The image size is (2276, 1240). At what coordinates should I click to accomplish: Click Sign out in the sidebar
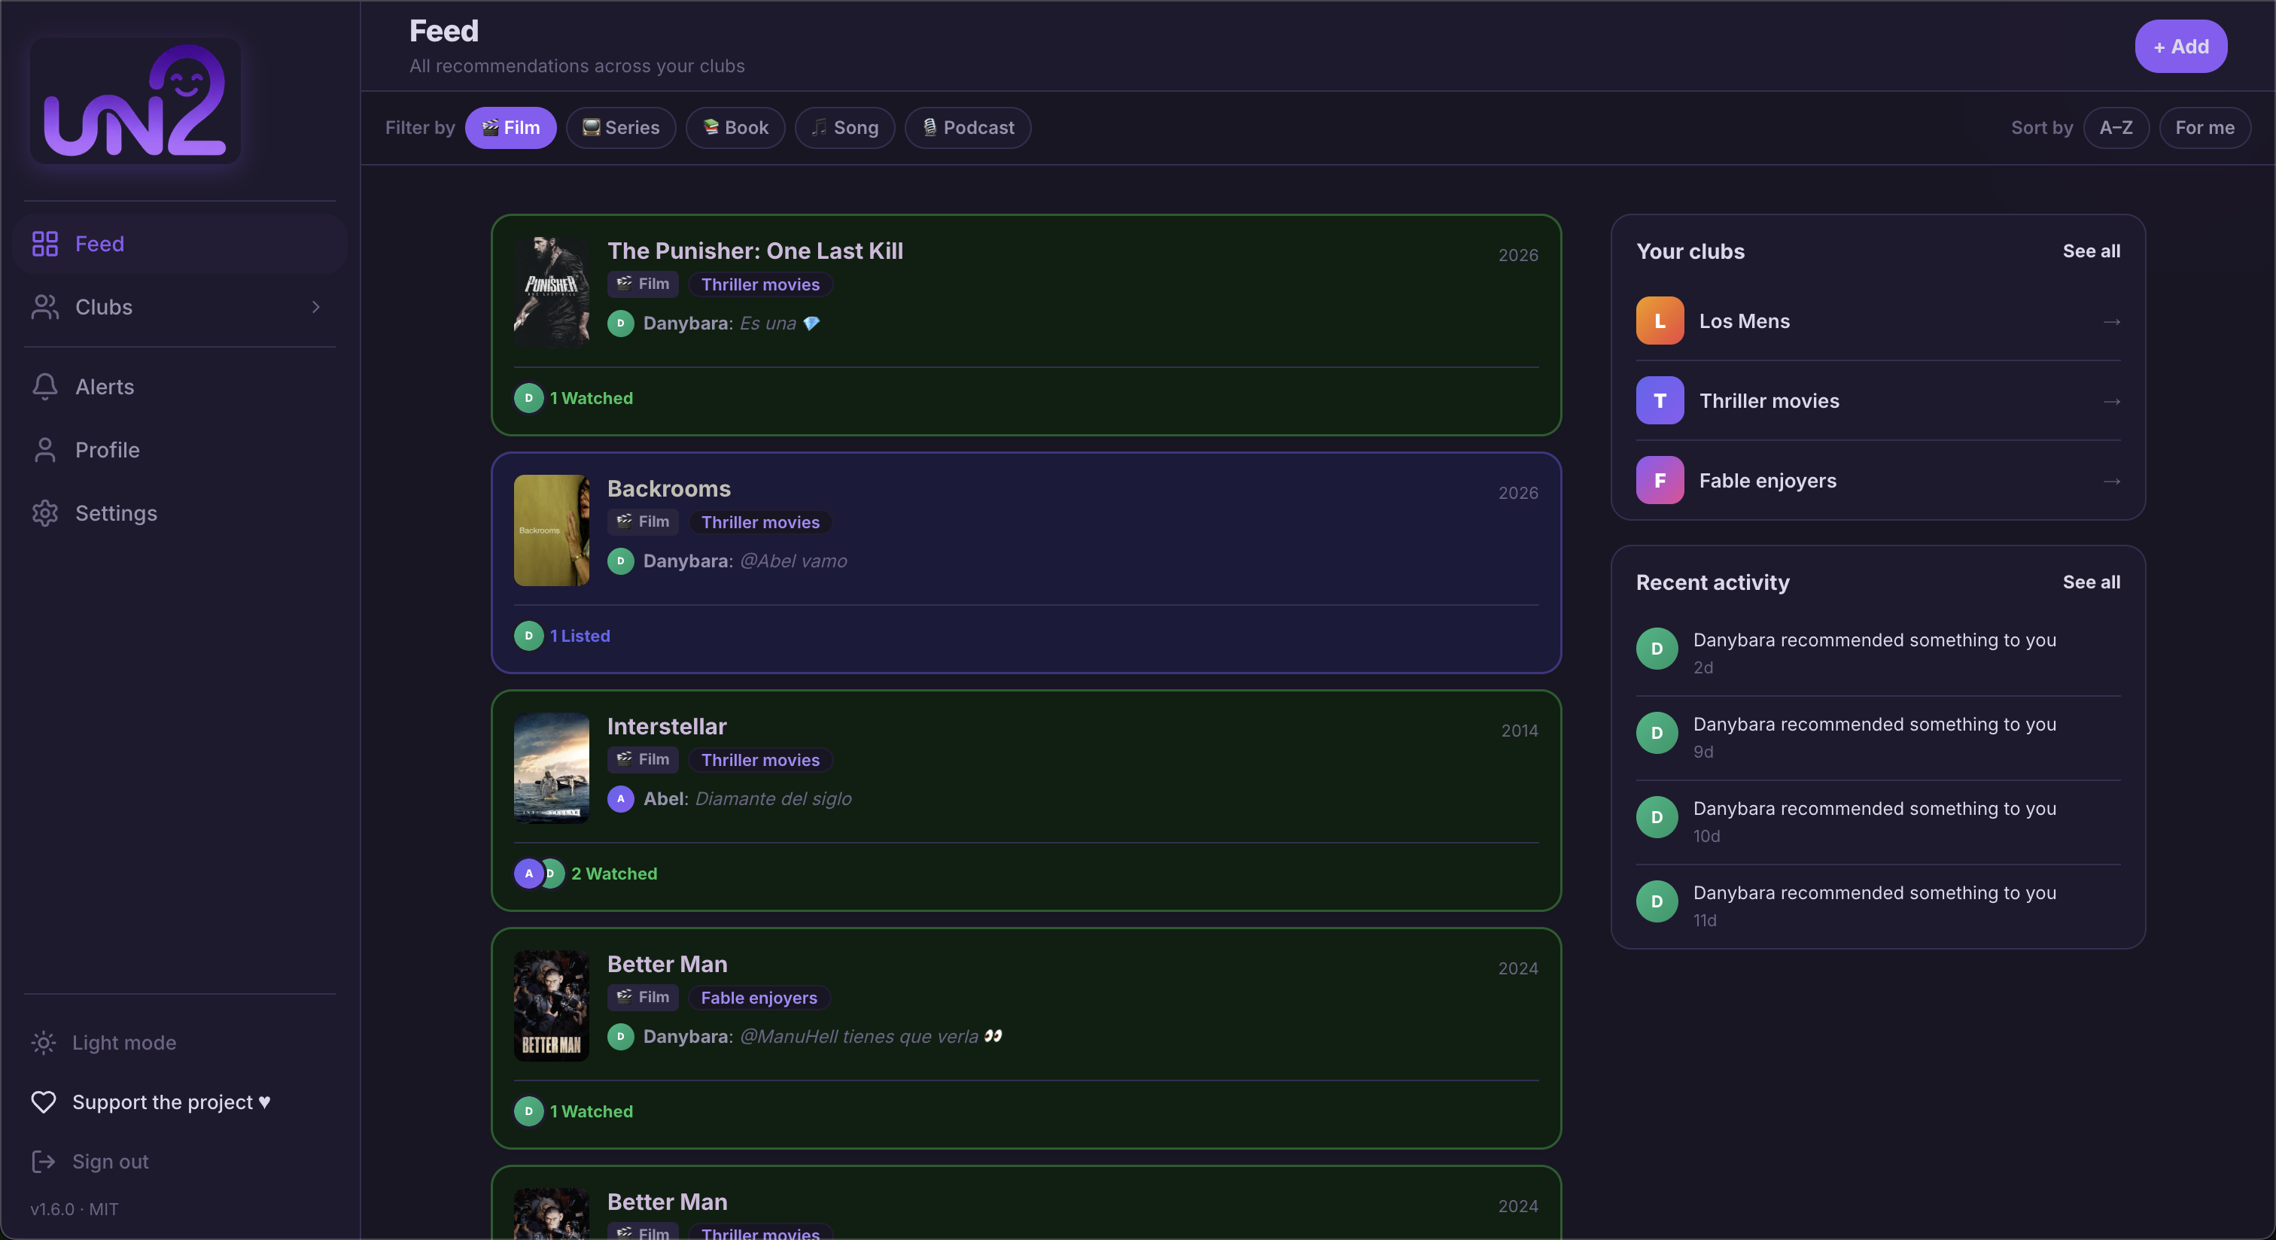tap(110, 1162)
